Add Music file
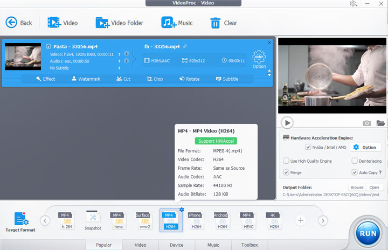The image size is (388, 250). click(177, 23)
